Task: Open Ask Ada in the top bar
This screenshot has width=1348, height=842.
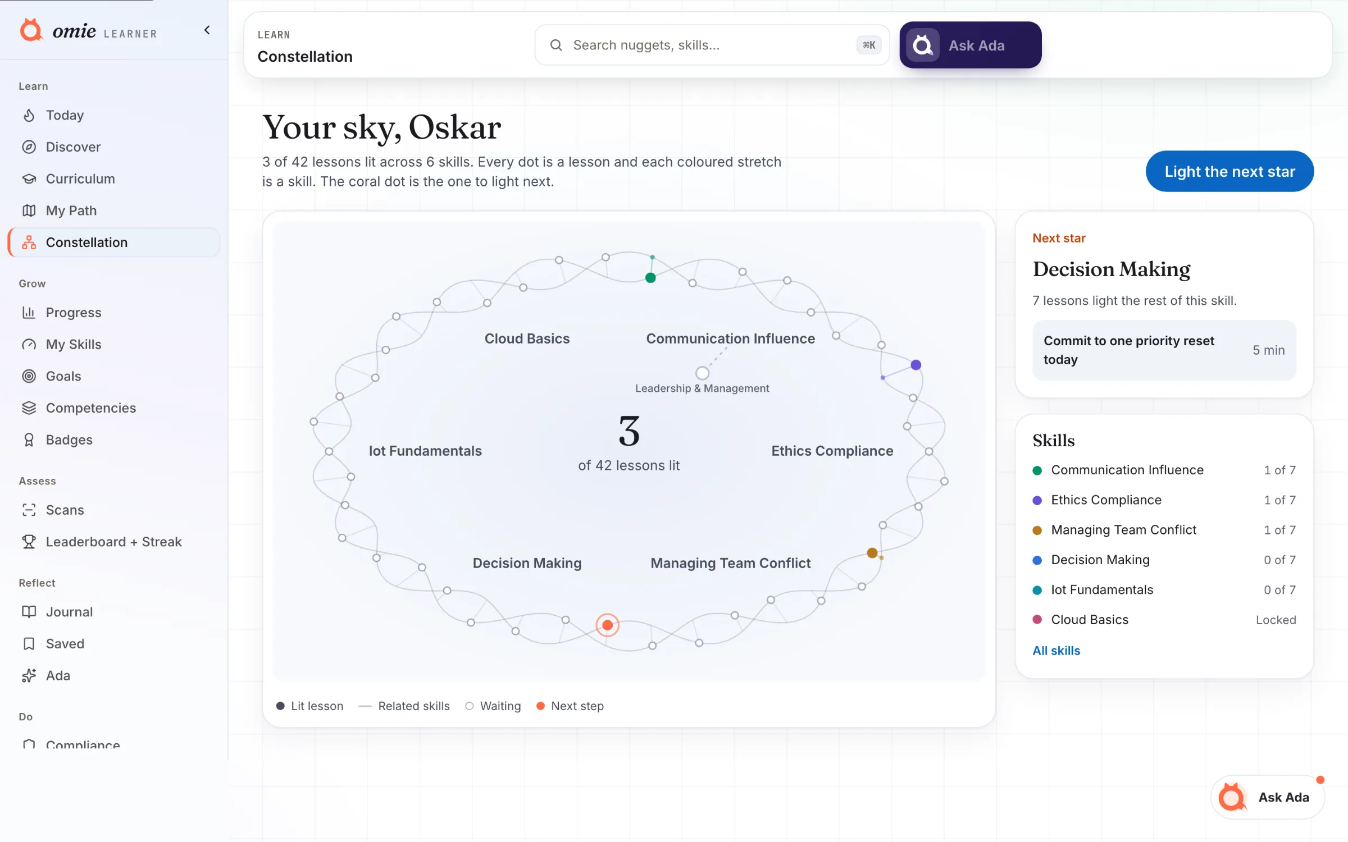Action: (970, 45)
